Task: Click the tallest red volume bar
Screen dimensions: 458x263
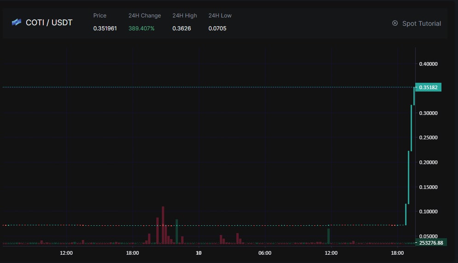Action: (x=163, y=225)
